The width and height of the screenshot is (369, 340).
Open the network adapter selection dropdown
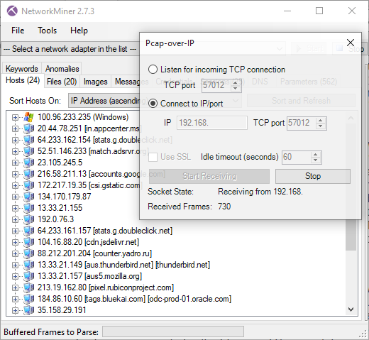pos(143,49)
